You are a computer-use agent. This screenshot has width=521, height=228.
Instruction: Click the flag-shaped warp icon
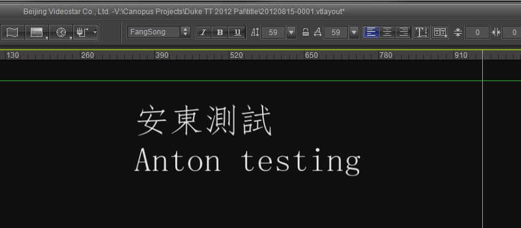click(12, 32)
